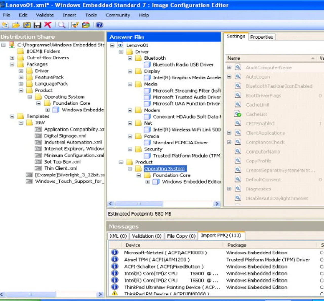Click Answer File pane scroll left arrow
This screenshot has height=301, width=324.
(x=111, y=204)
